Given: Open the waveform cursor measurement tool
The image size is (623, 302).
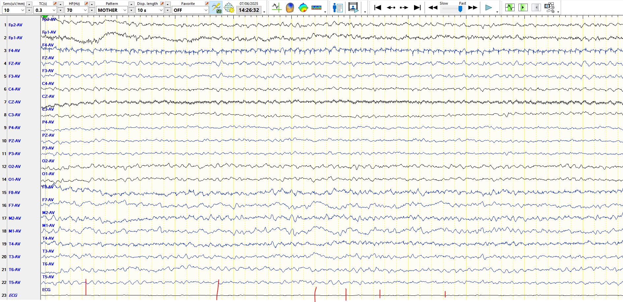Looking at the screenshot, I should [x=276, y=7].
